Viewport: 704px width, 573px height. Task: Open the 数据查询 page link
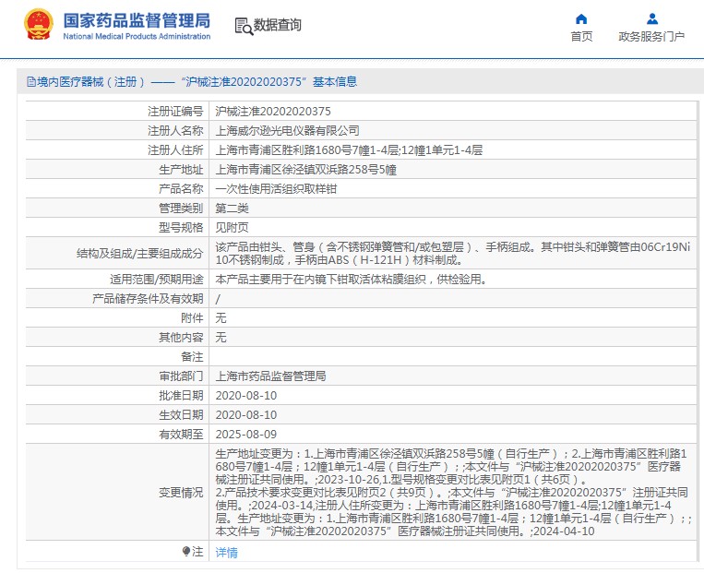(277, 26)
